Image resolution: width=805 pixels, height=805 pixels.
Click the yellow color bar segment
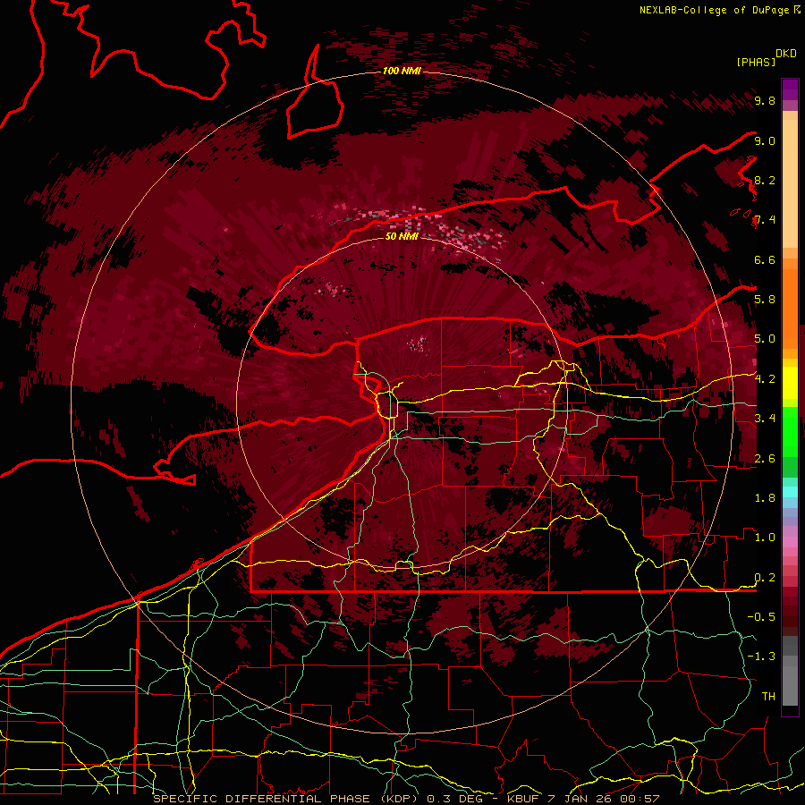[790, 383]
